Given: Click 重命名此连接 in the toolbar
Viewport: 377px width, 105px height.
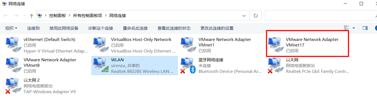Looking at the screenshot, I should pos(135,28).
